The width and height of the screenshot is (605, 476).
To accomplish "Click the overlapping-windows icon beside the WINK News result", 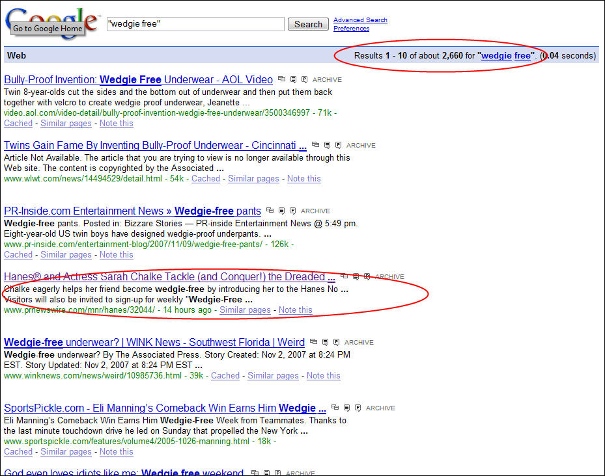I will tap(314, 341).
